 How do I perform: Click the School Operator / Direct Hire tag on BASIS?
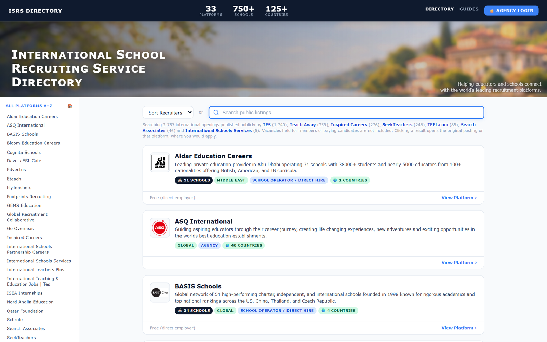coord(277,311)
